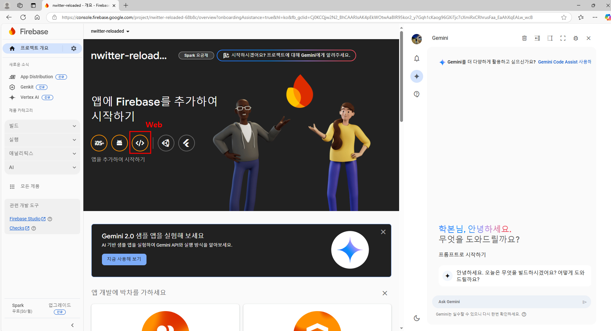This screenshot has height=331, width=611.
Task: Open the nwitter-reloaded project dropdown
Action: click(x=110, y=31)
